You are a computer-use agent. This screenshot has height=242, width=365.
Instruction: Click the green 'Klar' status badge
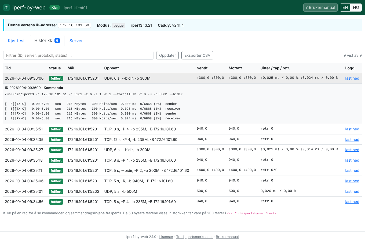(x=55, y=8)
